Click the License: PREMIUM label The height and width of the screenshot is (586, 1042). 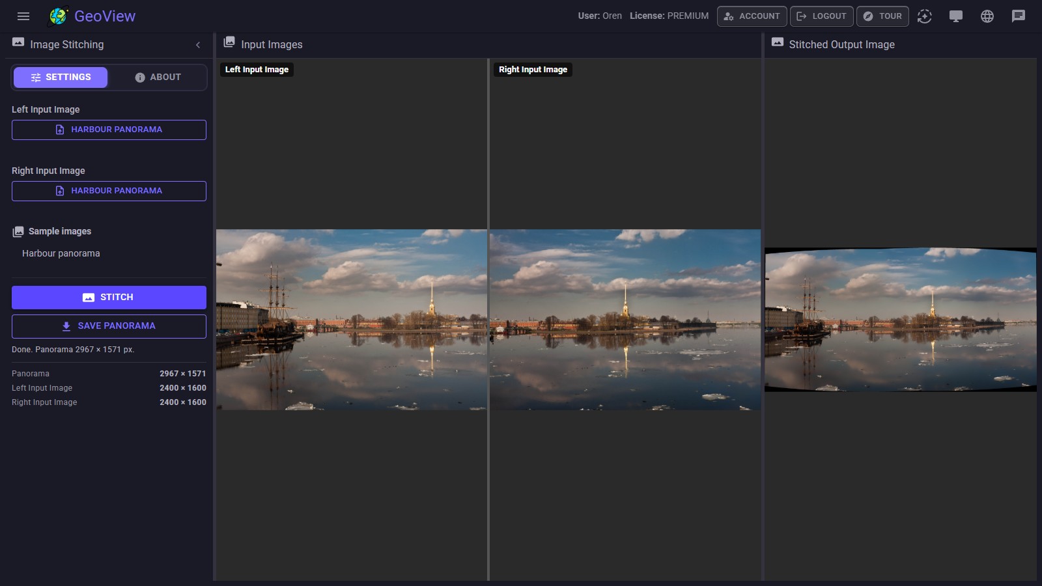click(x=669, y=16)
